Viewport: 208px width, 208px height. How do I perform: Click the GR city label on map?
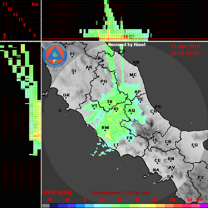point(66,95)
